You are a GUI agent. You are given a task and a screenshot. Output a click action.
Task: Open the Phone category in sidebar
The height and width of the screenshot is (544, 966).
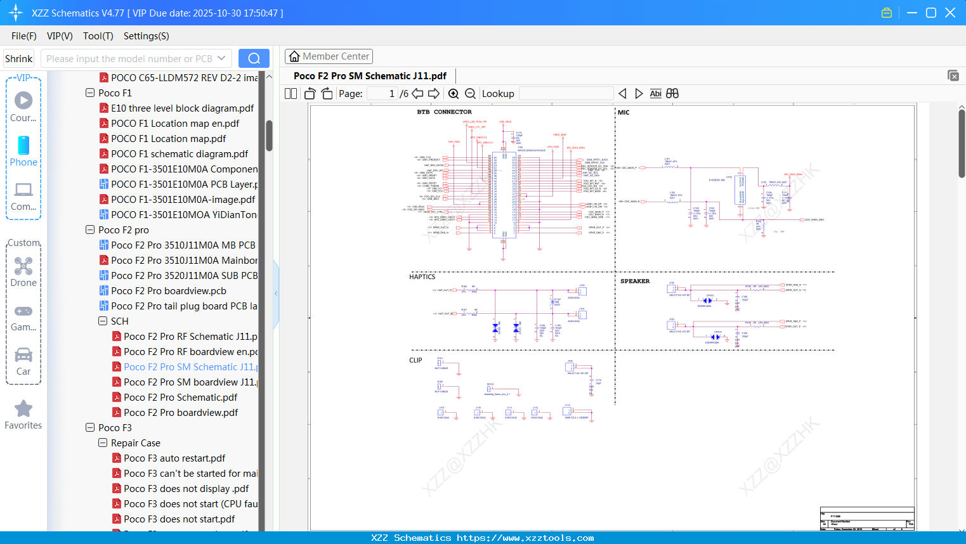coord(23,152)
